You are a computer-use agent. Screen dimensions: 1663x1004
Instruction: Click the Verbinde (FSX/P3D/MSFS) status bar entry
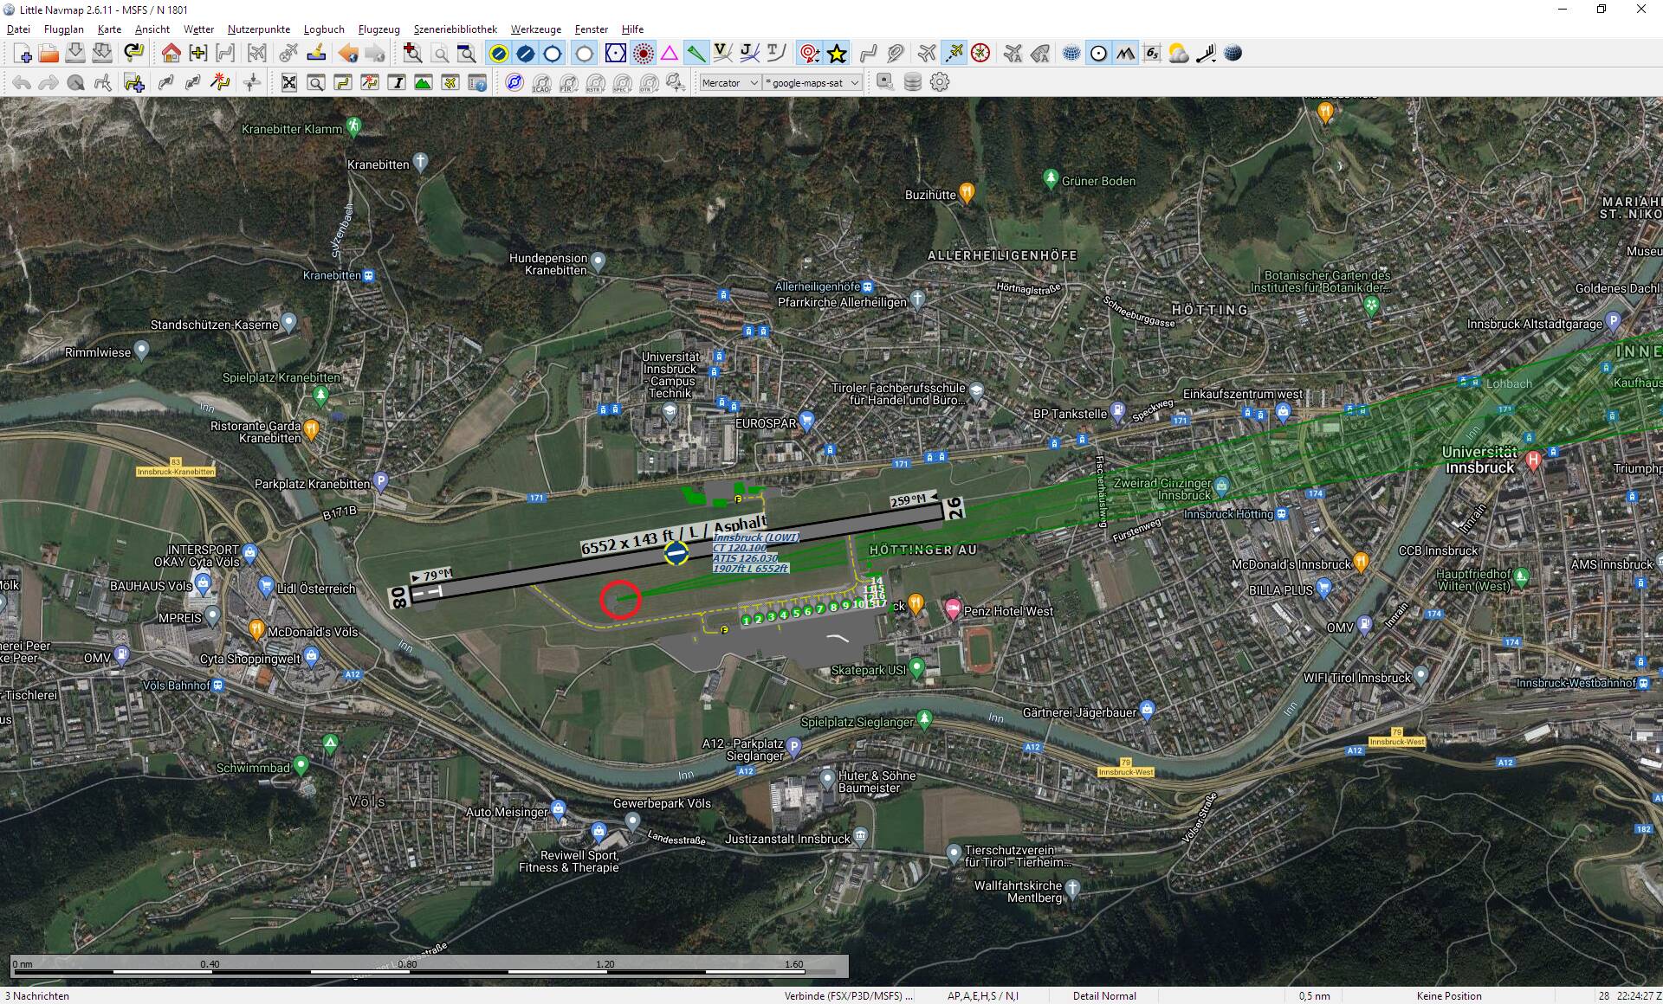(849, 995)
